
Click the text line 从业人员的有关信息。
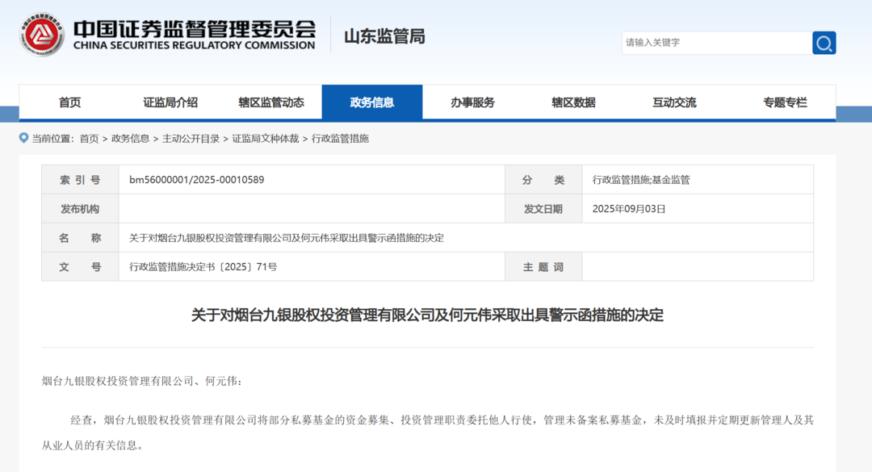92,446
